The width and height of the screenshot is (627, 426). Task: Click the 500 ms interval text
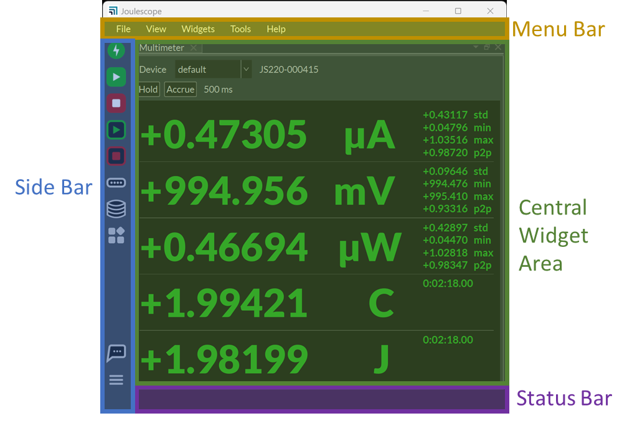pyautogui.click(x=218, y=90)
